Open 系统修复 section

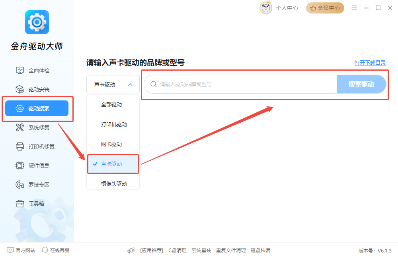click(x=37, y=127)
